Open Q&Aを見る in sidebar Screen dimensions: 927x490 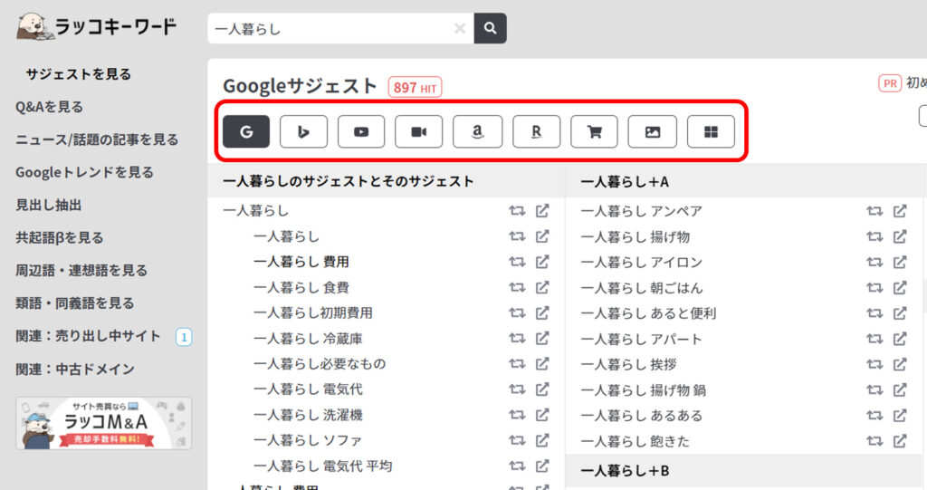[49, 107]
